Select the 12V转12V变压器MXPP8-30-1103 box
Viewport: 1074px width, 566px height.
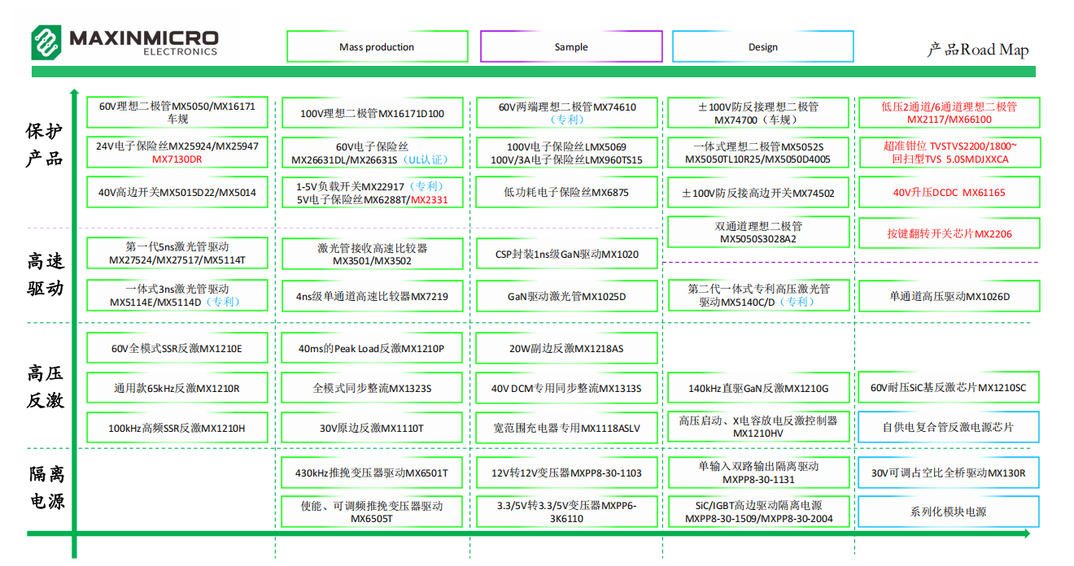pos(567,472)
